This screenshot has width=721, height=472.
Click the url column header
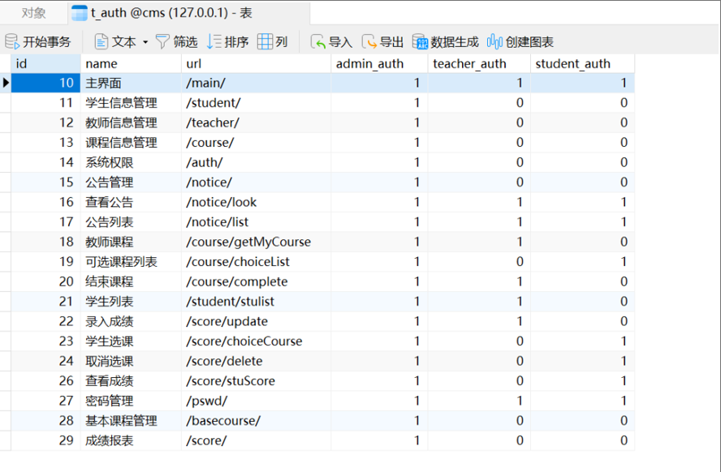click(x=194, y=63)
